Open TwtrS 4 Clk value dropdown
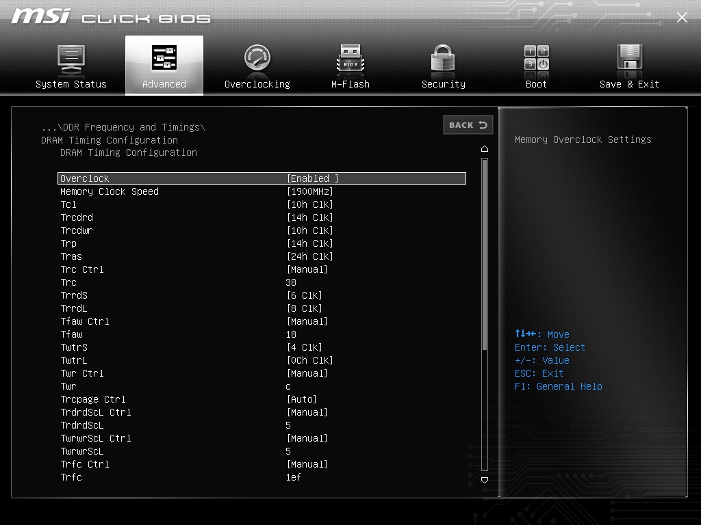 point(305,347)
